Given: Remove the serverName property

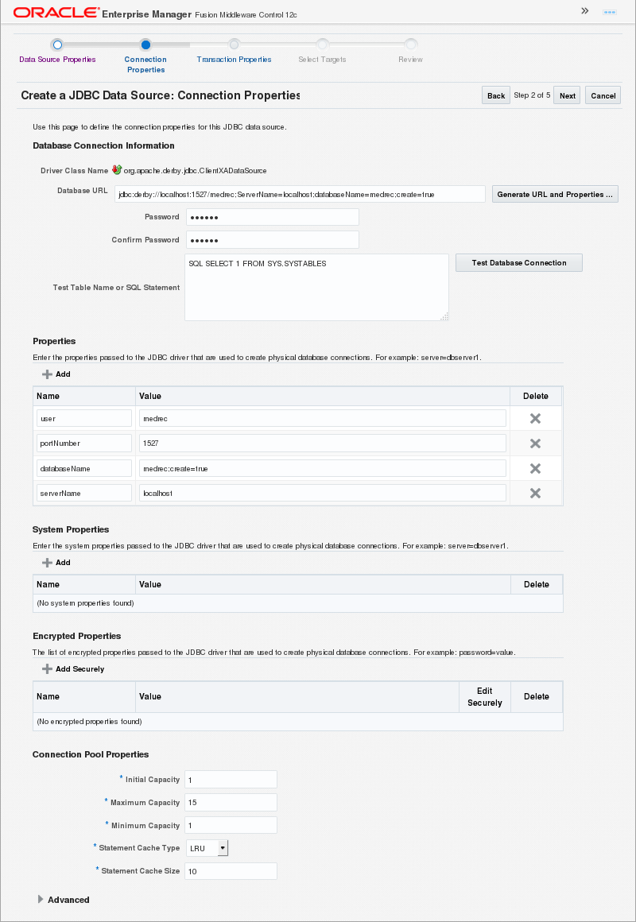Looking at the screenshot, I should [535, 493].
